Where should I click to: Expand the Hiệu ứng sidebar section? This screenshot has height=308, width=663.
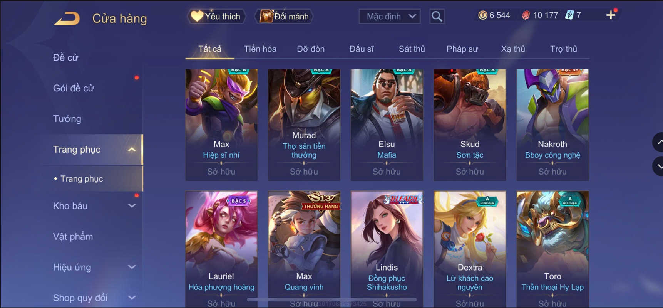pyautogui.click(x=132, y=267)
